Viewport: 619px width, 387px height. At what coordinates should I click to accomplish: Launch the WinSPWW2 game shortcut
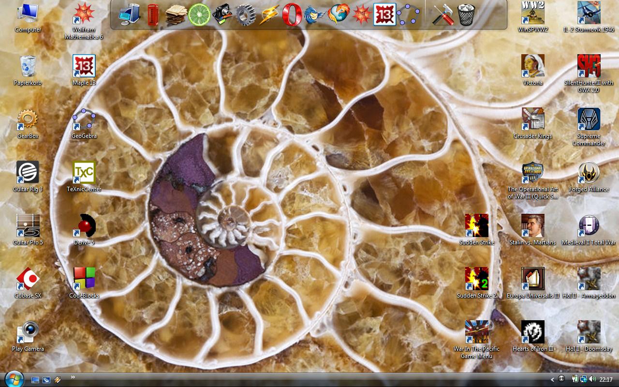tap(533, 17)
